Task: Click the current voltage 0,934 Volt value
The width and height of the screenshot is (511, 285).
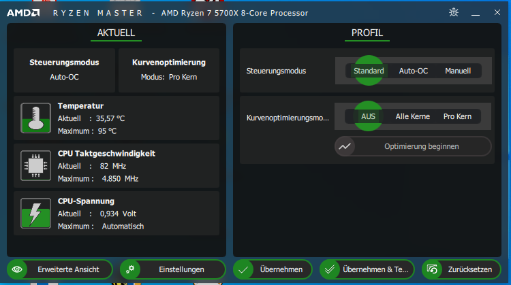Action: coord(118,214)
